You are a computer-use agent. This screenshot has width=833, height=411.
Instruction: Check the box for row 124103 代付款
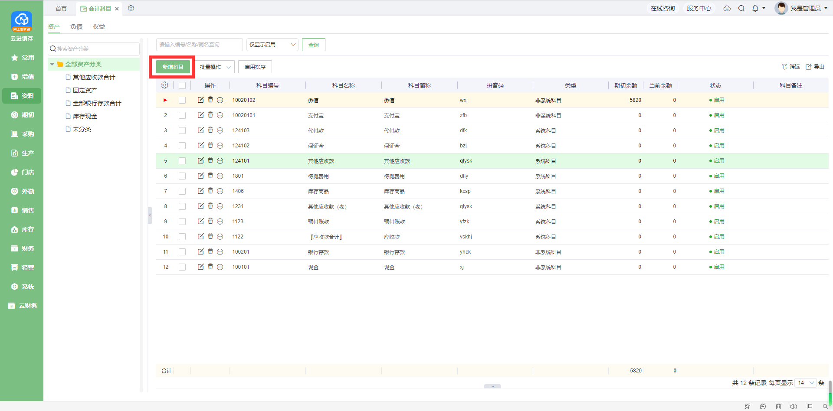point(182,130)
